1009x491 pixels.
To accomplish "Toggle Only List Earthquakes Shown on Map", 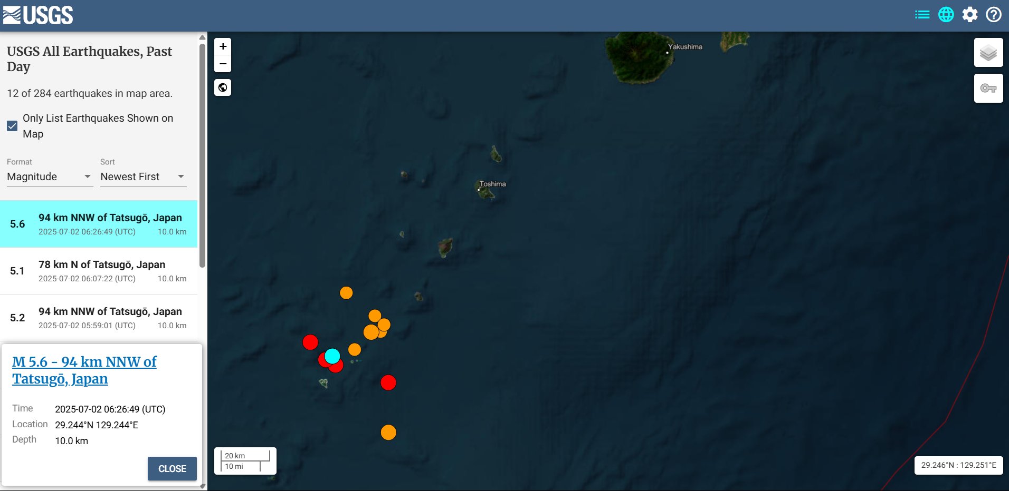I will (x=12, y=126).
